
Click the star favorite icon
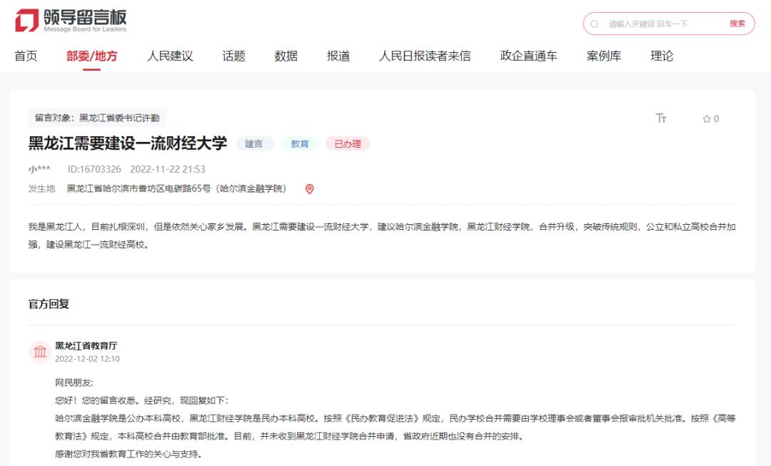coord(707,119)
